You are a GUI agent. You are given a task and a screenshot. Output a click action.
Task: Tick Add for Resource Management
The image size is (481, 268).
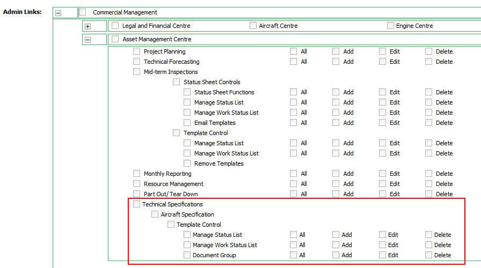point(336,184)
